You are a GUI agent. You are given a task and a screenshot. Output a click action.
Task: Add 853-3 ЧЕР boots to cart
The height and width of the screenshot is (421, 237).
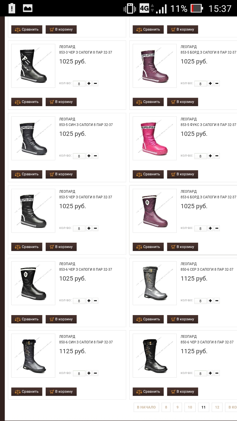pyautogui.click(x=61, y=102)
